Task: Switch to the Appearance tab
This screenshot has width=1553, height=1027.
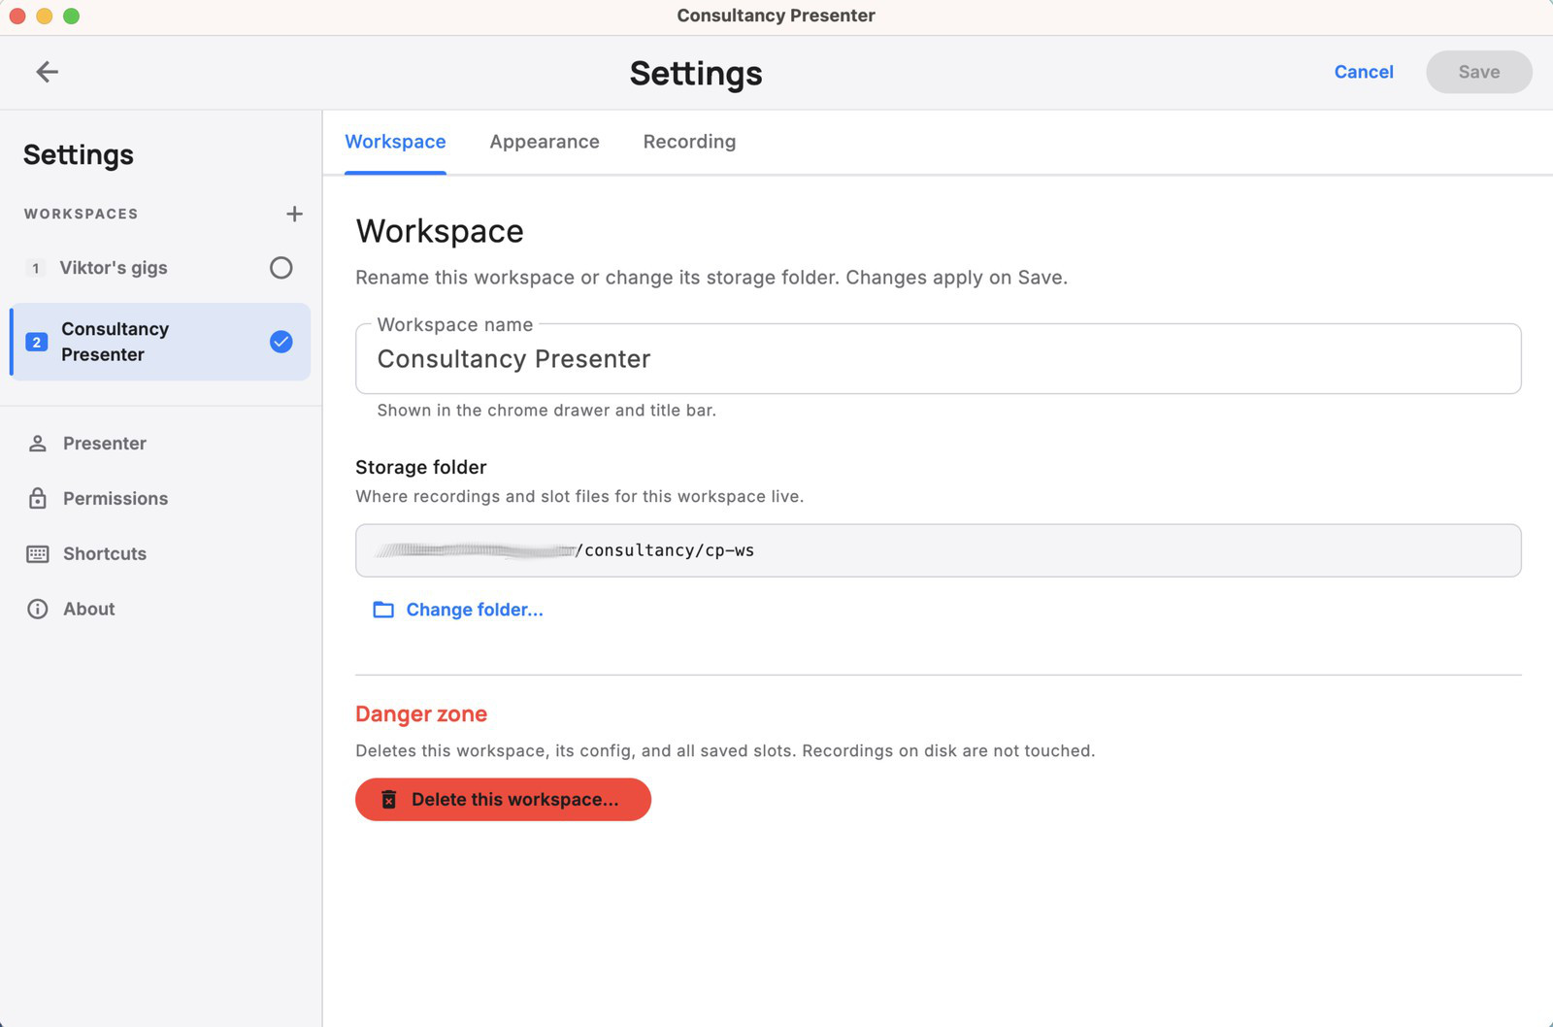Action: 544,142
